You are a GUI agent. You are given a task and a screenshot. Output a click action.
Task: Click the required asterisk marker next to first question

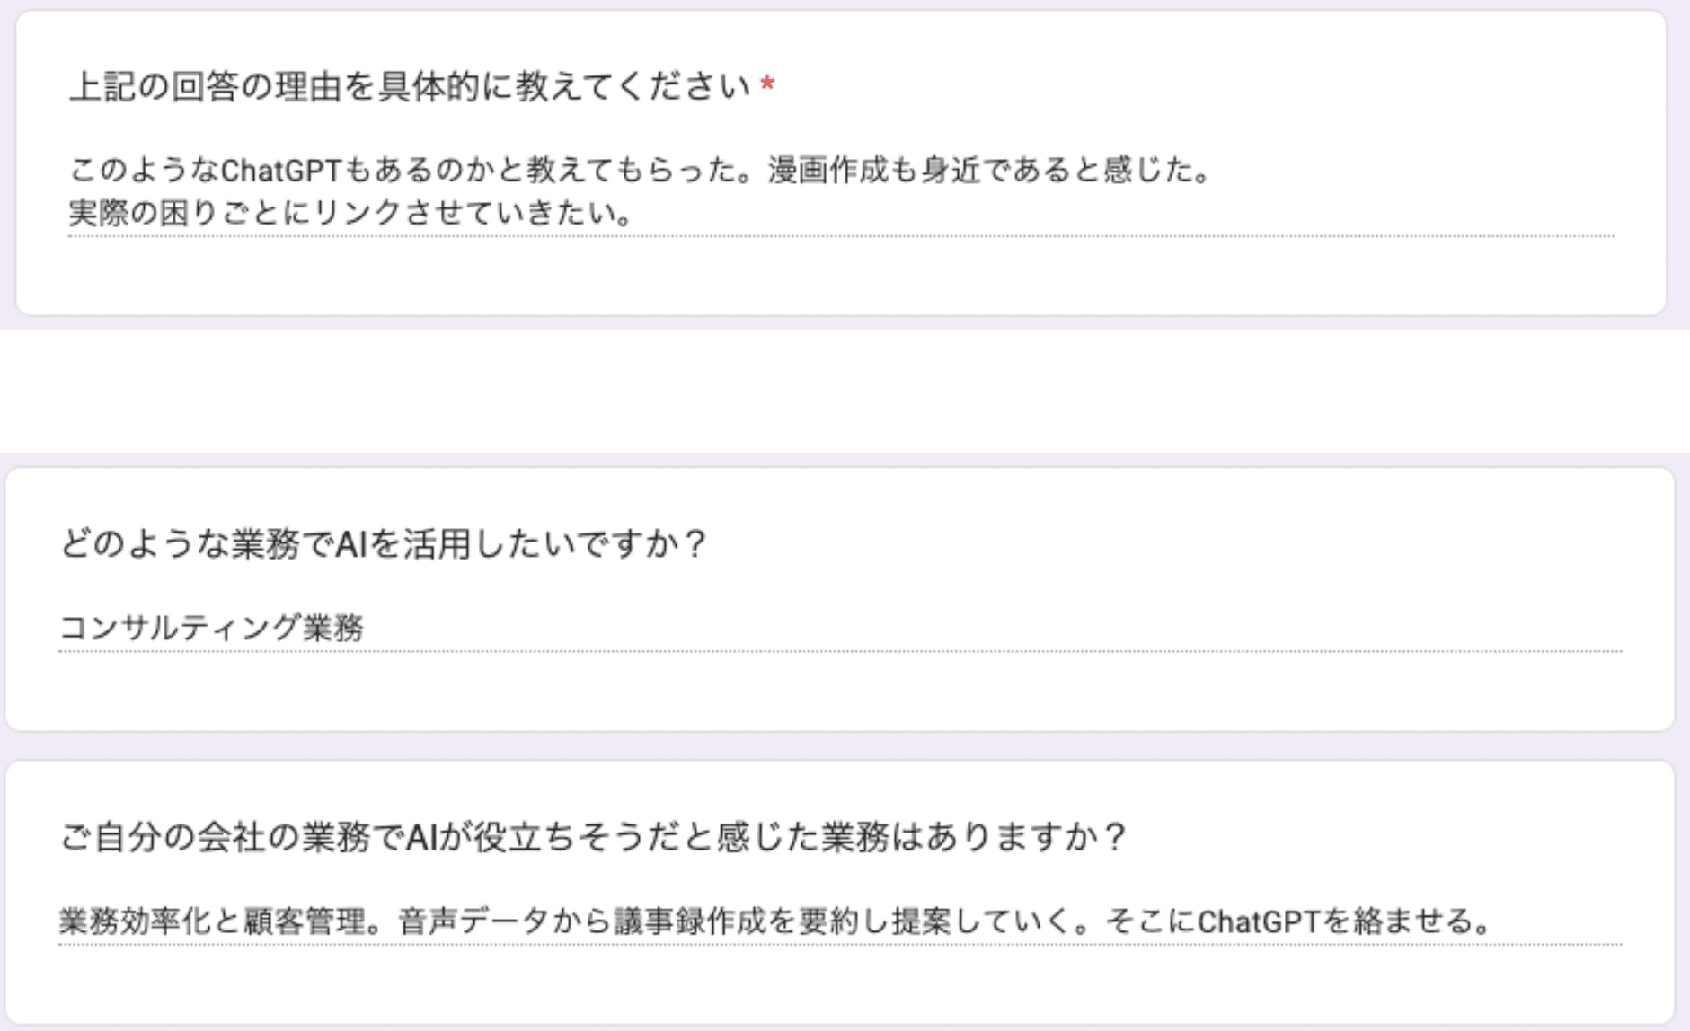point(768,85)
